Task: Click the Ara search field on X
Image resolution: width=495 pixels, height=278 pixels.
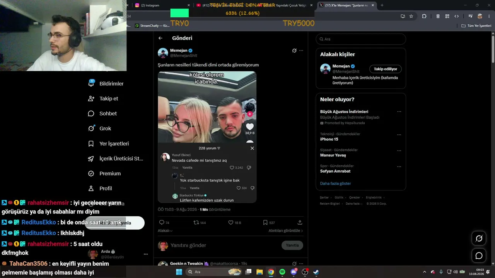Action: pyautogui.click(x=361, y=39)
